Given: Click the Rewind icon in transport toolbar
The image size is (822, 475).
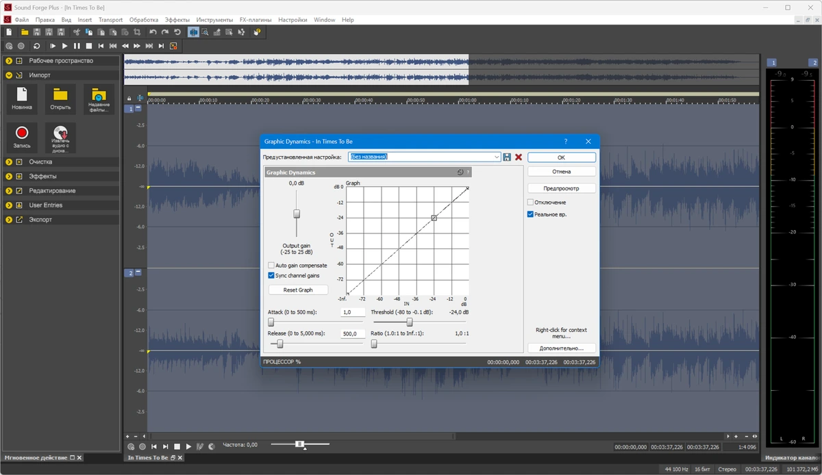Looking at the screenshot, I should [x=125, y=46].
